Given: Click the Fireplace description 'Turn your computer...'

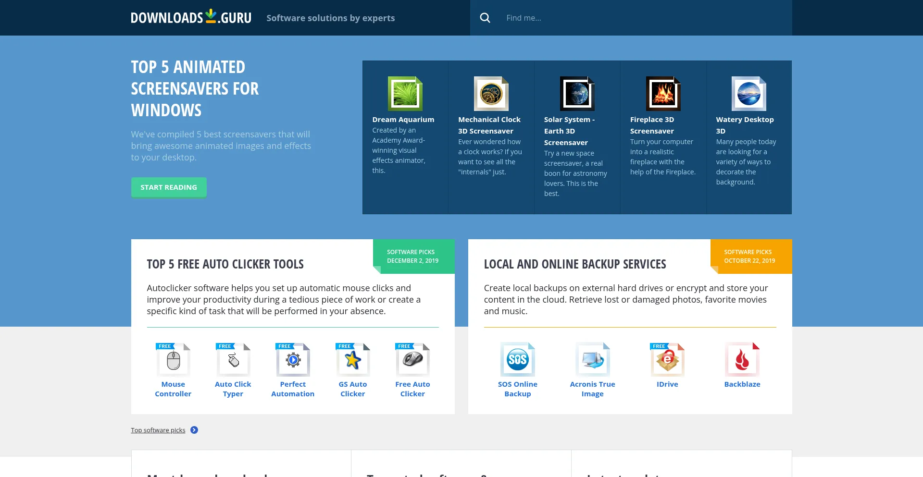Looking at the screenshot, I should (x=663, y=157).
